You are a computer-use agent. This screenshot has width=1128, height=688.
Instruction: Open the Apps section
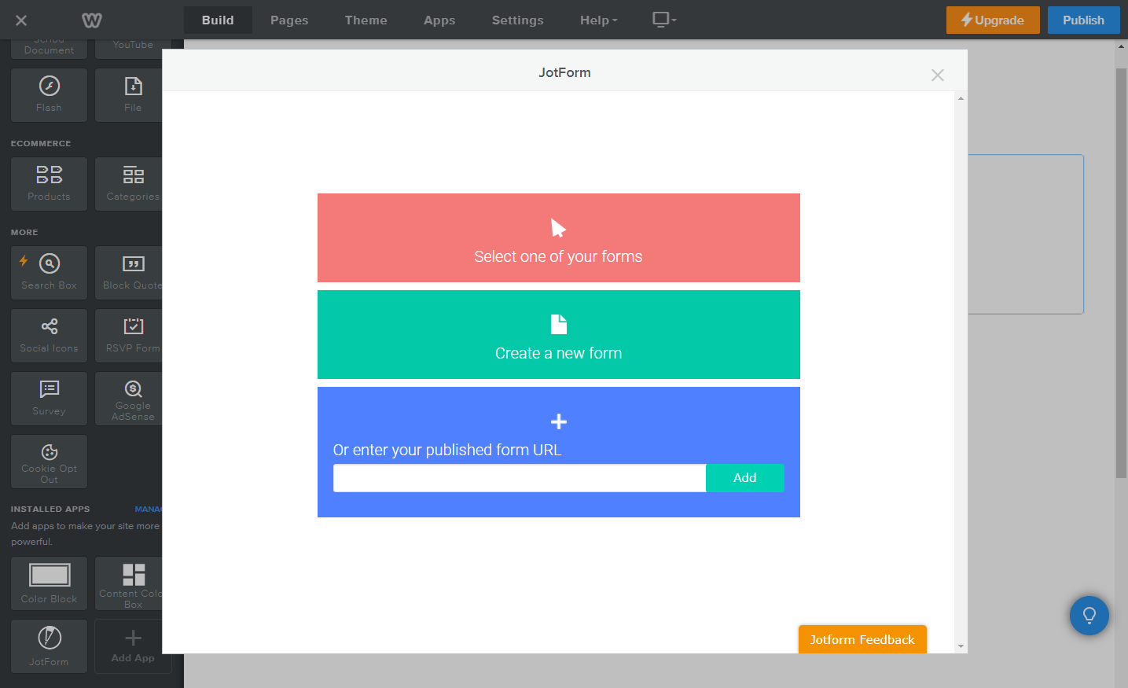(x=439, y=20)
